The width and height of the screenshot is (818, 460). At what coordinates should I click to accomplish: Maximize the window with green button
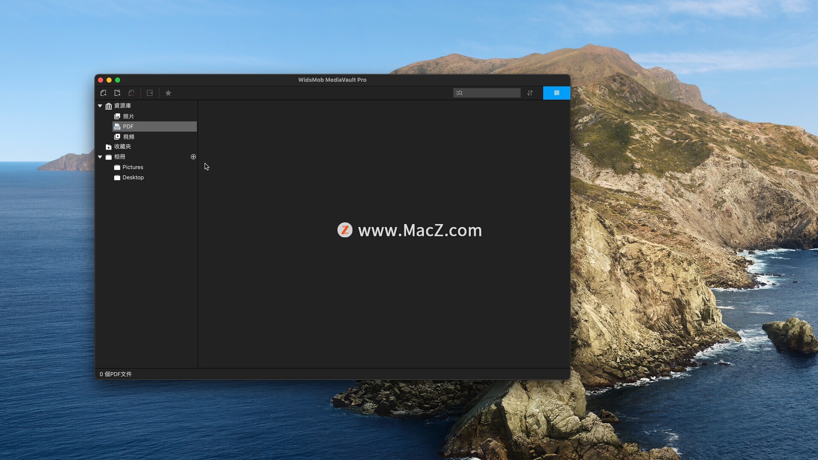click(x=118, y=80)
